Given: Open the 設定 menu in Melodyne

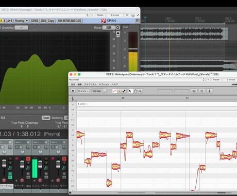Looking at the screenshot, I should (73, 85).
